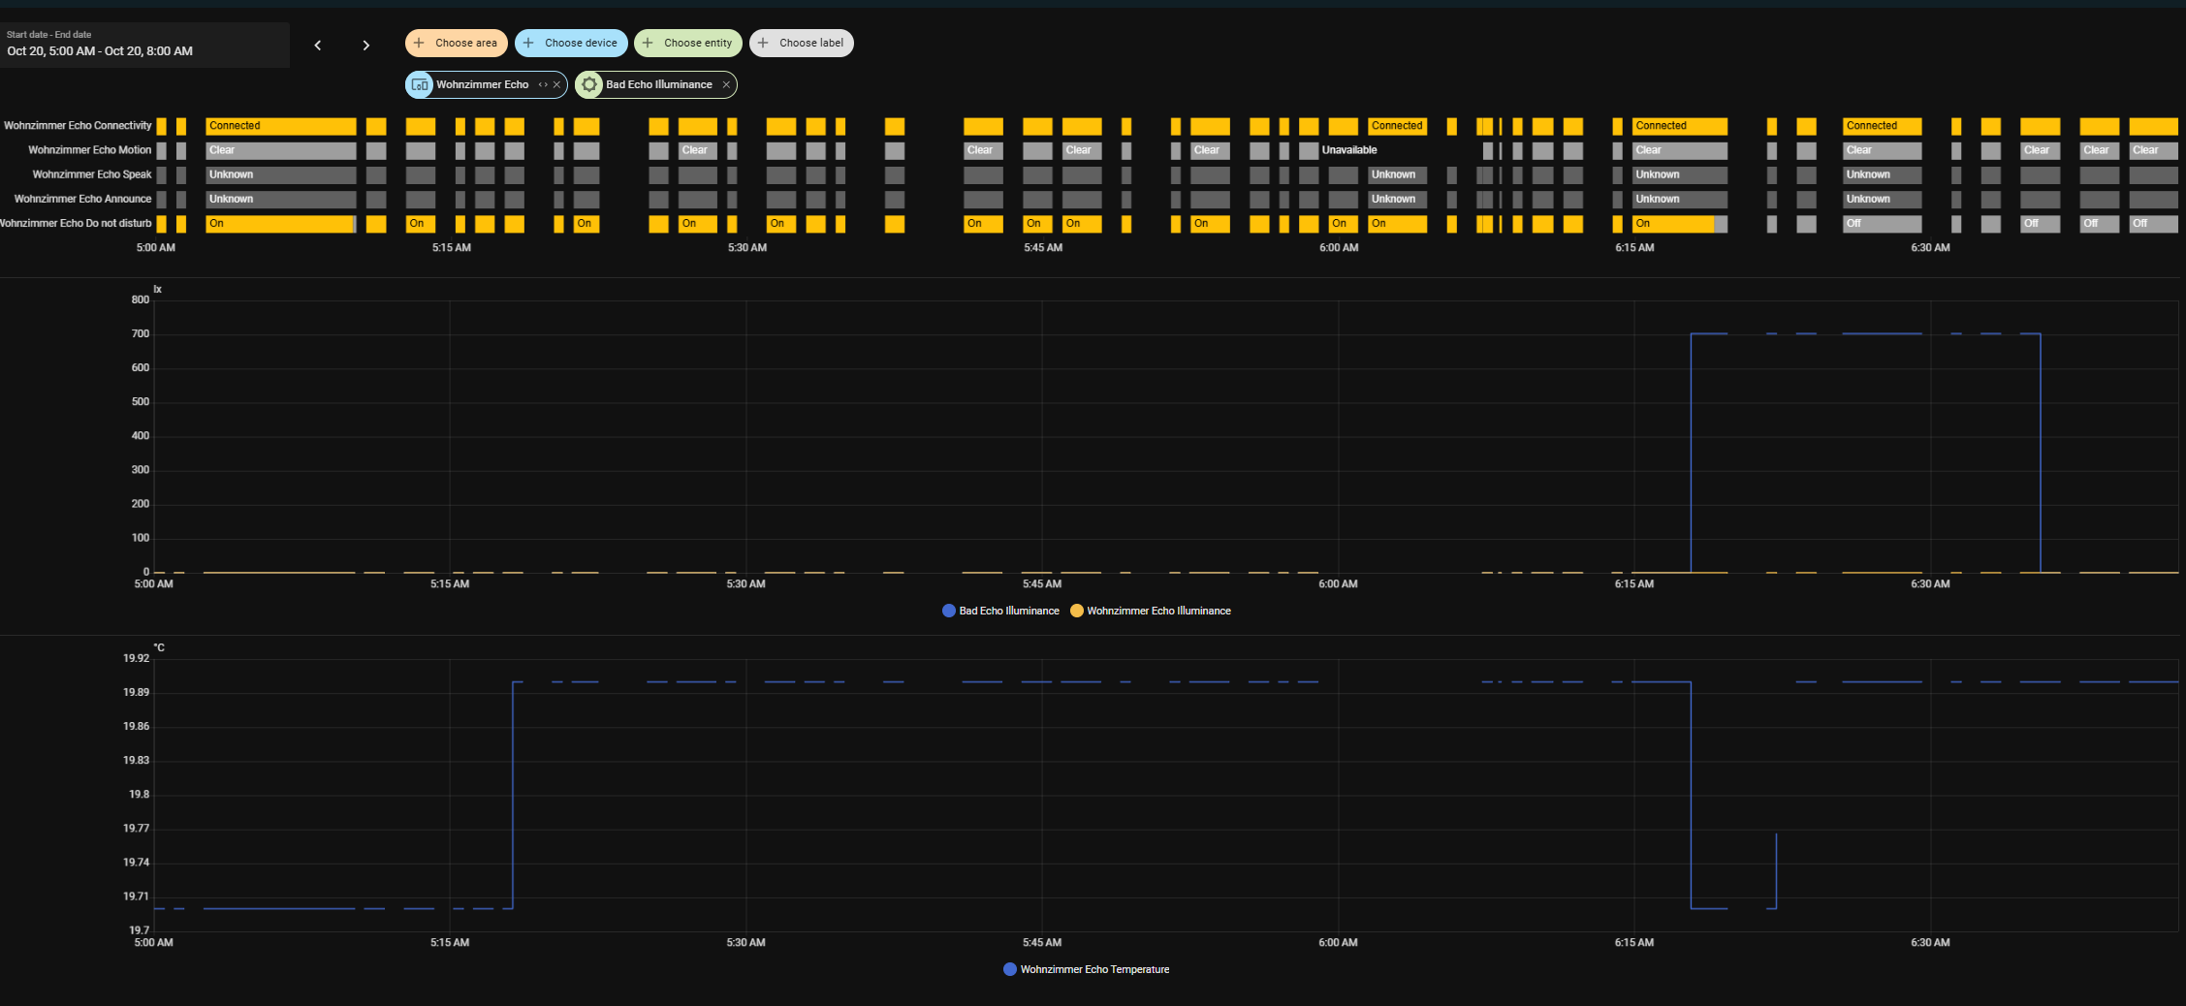Remove the Wohnzimmer Echo filter chip
The image size is (2186, 1006).
coord(557,85)
